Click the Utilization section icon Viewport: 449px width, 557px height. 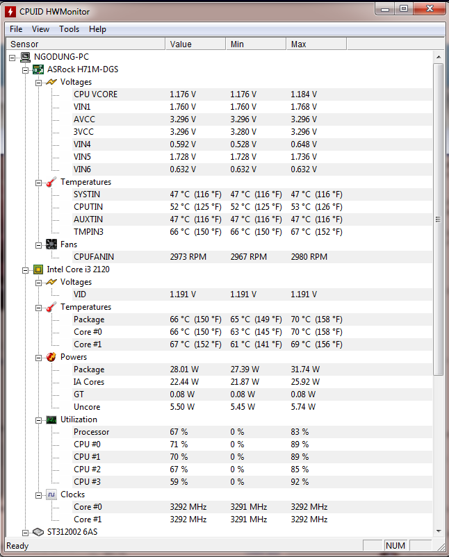[x=51, y=419]
